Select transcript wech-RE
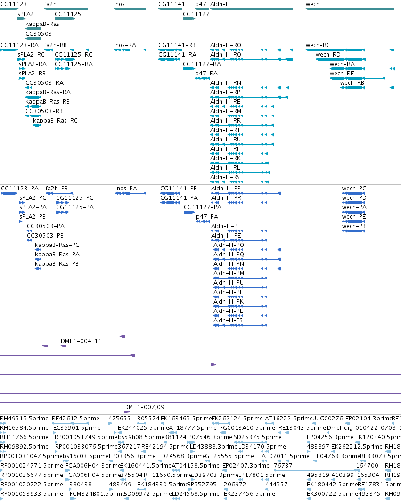This screenshot has height=501, width=401. pos(342,74)
